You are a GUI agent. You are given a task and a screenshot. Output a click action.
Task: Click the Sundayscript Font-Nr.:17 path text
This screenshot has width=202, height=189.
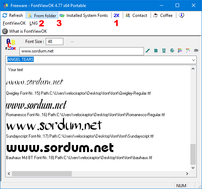(x=80, y=136)
